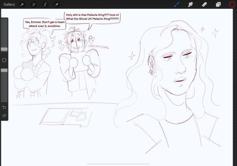The width and height of the screenshot is (237, 166).
Task: Open the Adjustments magic wand menu
Action: 33,4
